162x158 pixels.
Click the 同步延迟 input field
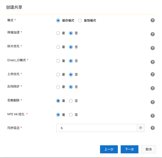point(96,128)
